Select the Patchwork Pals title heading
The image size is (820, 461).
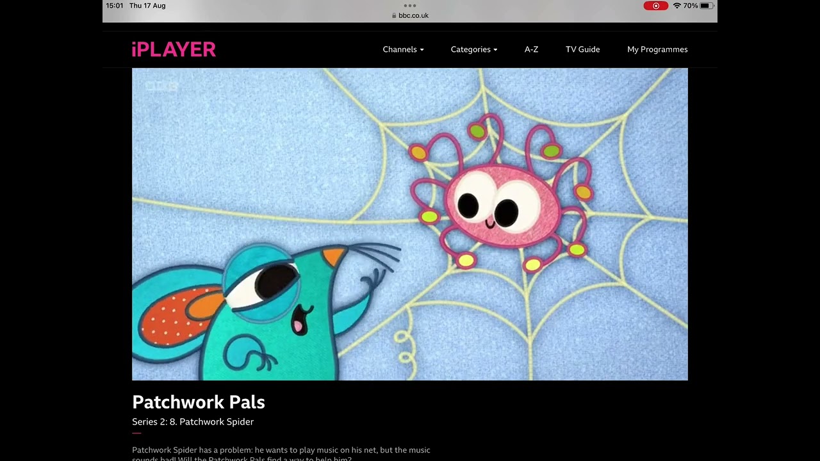pyautogui.click(x=199, y=402)
